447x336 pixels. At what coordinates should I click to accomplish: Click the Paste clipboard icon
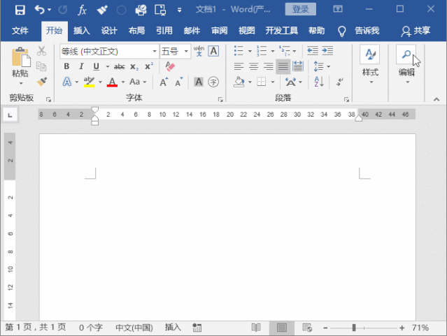click(x=20, y=58)
